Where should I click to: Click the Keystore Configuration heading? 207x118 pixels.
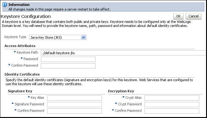26,16
